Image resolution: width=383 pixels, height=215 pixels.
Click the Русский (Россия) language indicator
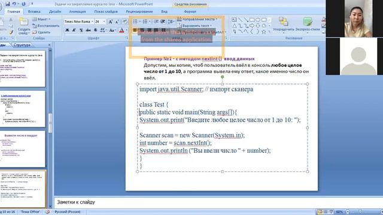68,212
